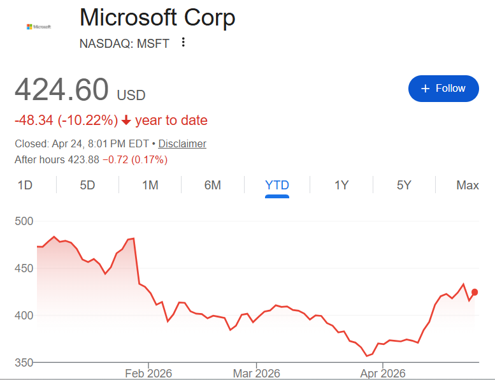The image size is (495, 380).
Task: Click the NASDAQ: MSFT ticker label
Action: (x=125, y=43)
